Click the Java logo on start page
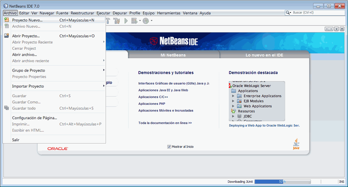The image size is (348, 187). (x=296, y=144)
